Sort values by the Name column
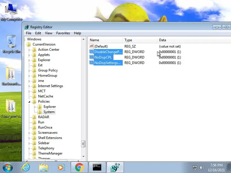The image size is (231, 173). [105, 40]
